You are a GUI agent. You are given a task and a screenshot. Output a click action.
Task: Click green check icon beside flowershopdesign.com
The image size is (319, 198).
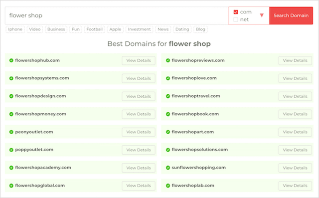[x=11, y=96]
